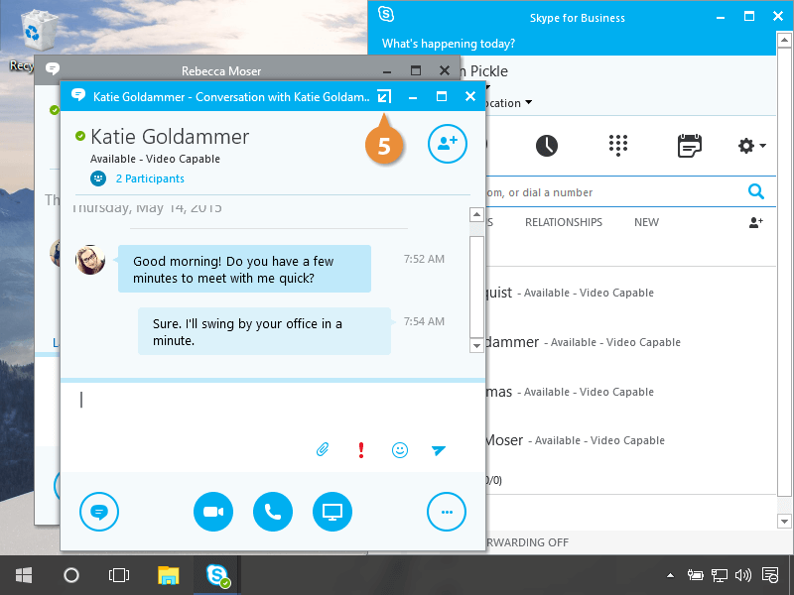Viewport: 794px width, 595px height.
Task: Open the 2 Participants link
Action: pos(150,178)
